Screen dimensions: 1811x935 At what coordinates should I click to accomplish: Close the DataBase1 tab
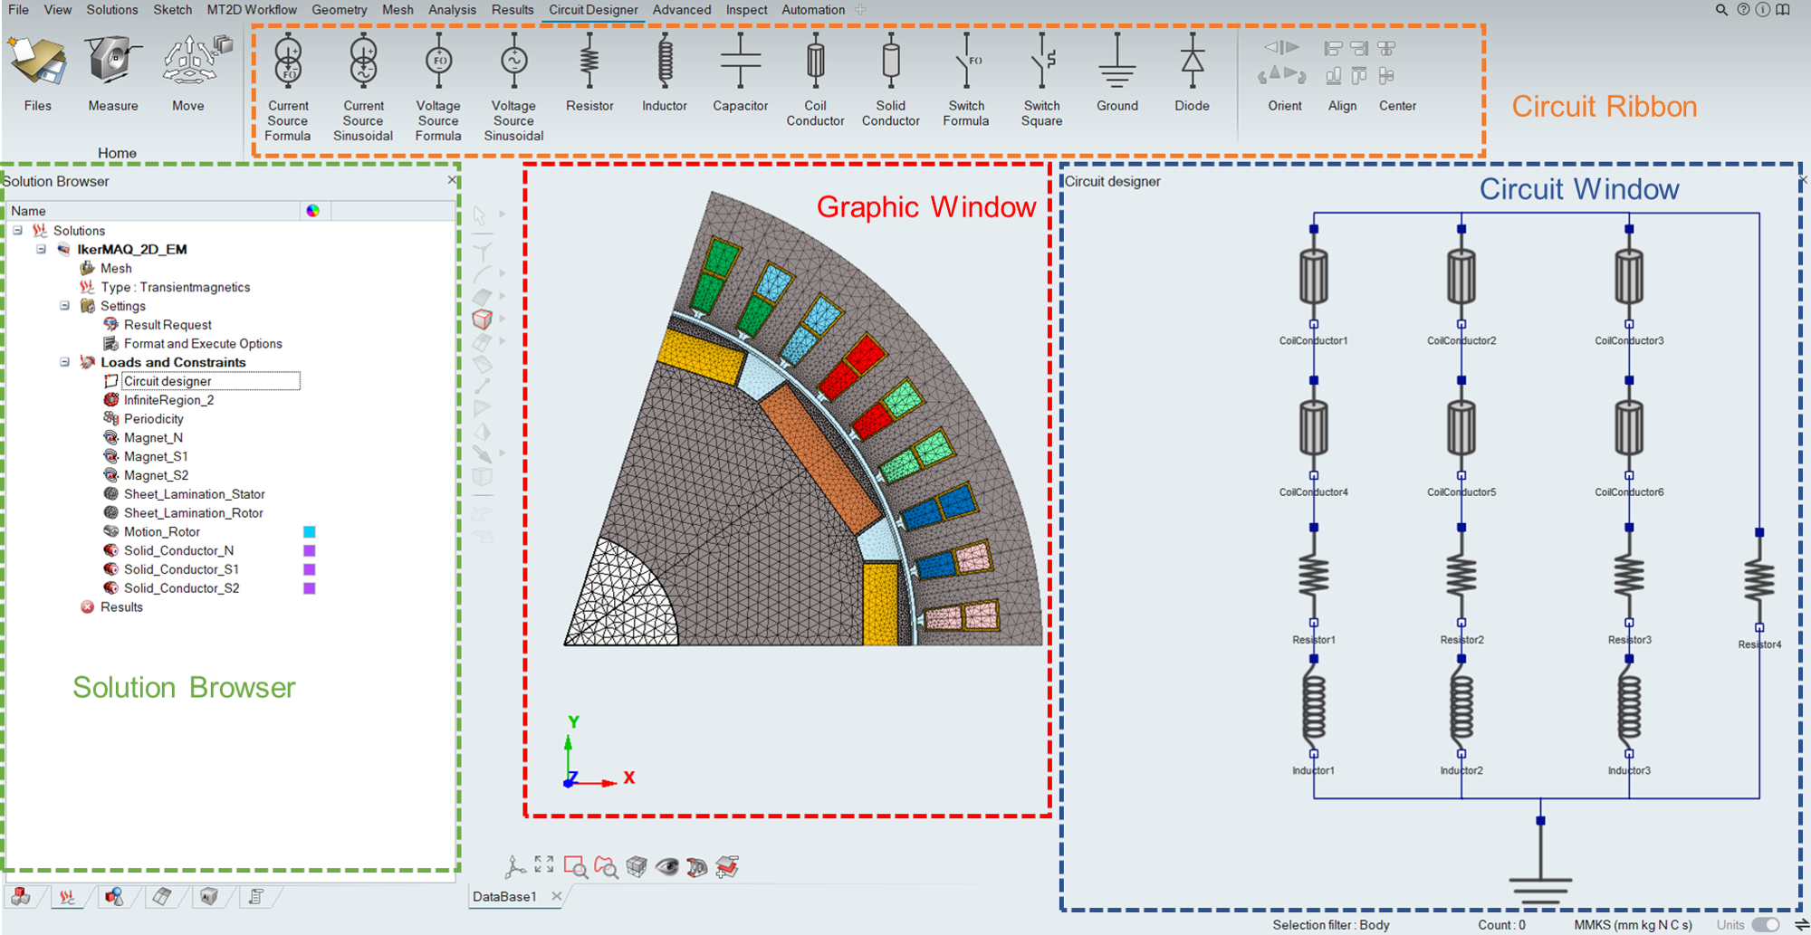point(557,896)
